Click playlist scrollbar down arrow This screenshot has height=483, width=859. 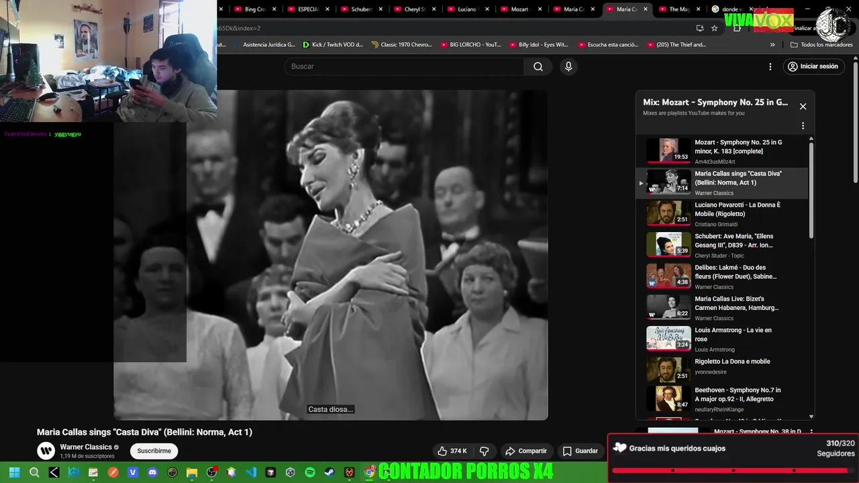[x=811, y=417]
